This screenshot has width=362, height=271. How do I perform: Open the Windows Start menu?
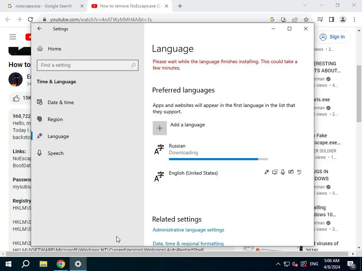tap(8, 264)
